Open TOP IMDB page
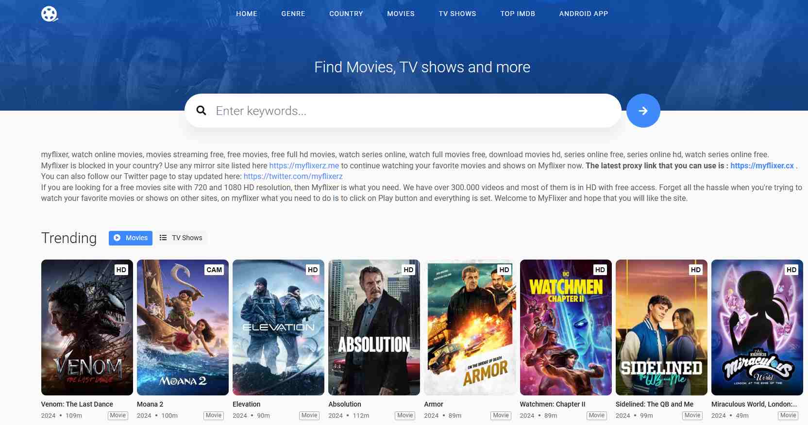This screenshot has height=425, width=808. coord(518,14)
